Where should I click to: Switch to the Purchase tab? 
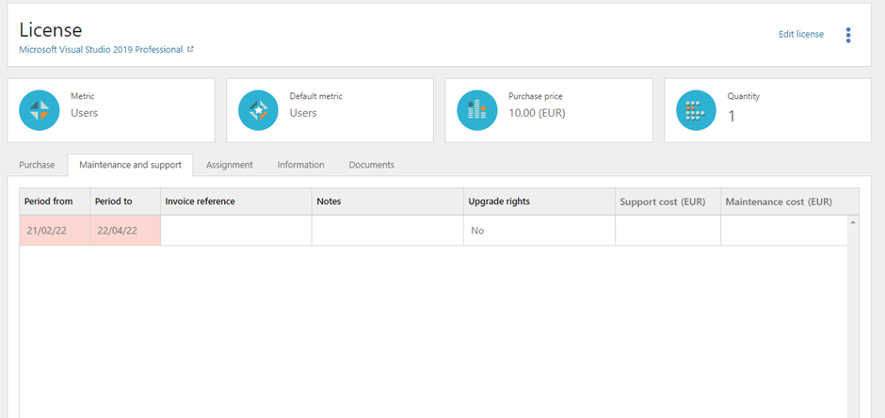[37, 165]
